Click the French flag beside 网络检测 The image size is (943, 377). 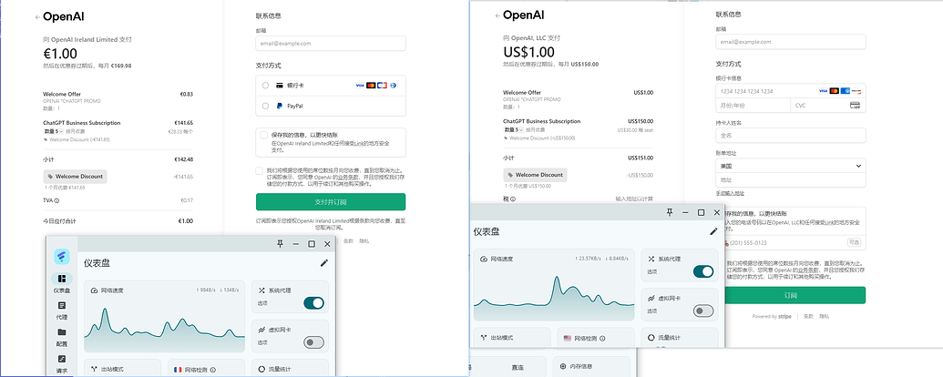pyautogui.click(x=178, y=369)
